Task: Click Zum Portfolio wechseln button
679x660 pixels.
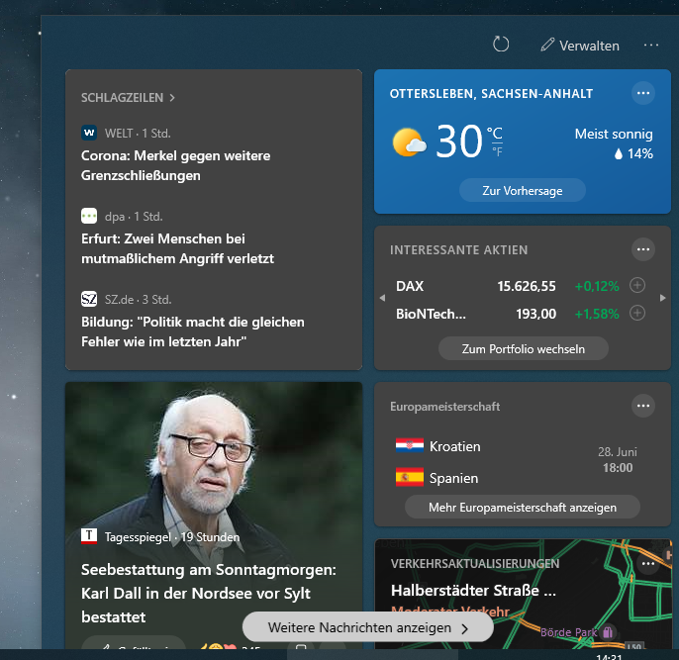Action: tap(523, 348)
